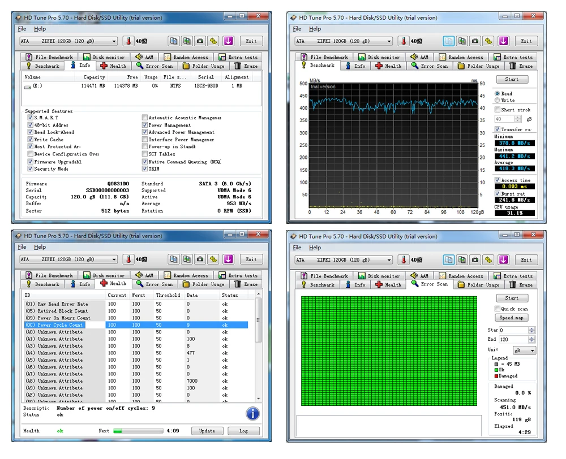Click End value field in Error Scan window
The image size is (566, 459).
tap(514, 339)
